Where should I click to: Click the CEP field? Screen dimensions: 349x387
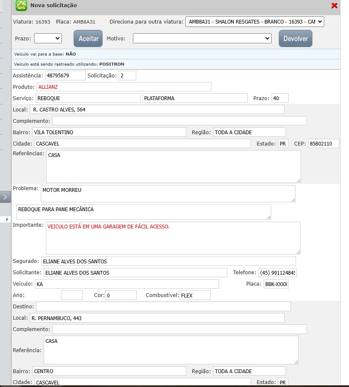tap(323, 143)
